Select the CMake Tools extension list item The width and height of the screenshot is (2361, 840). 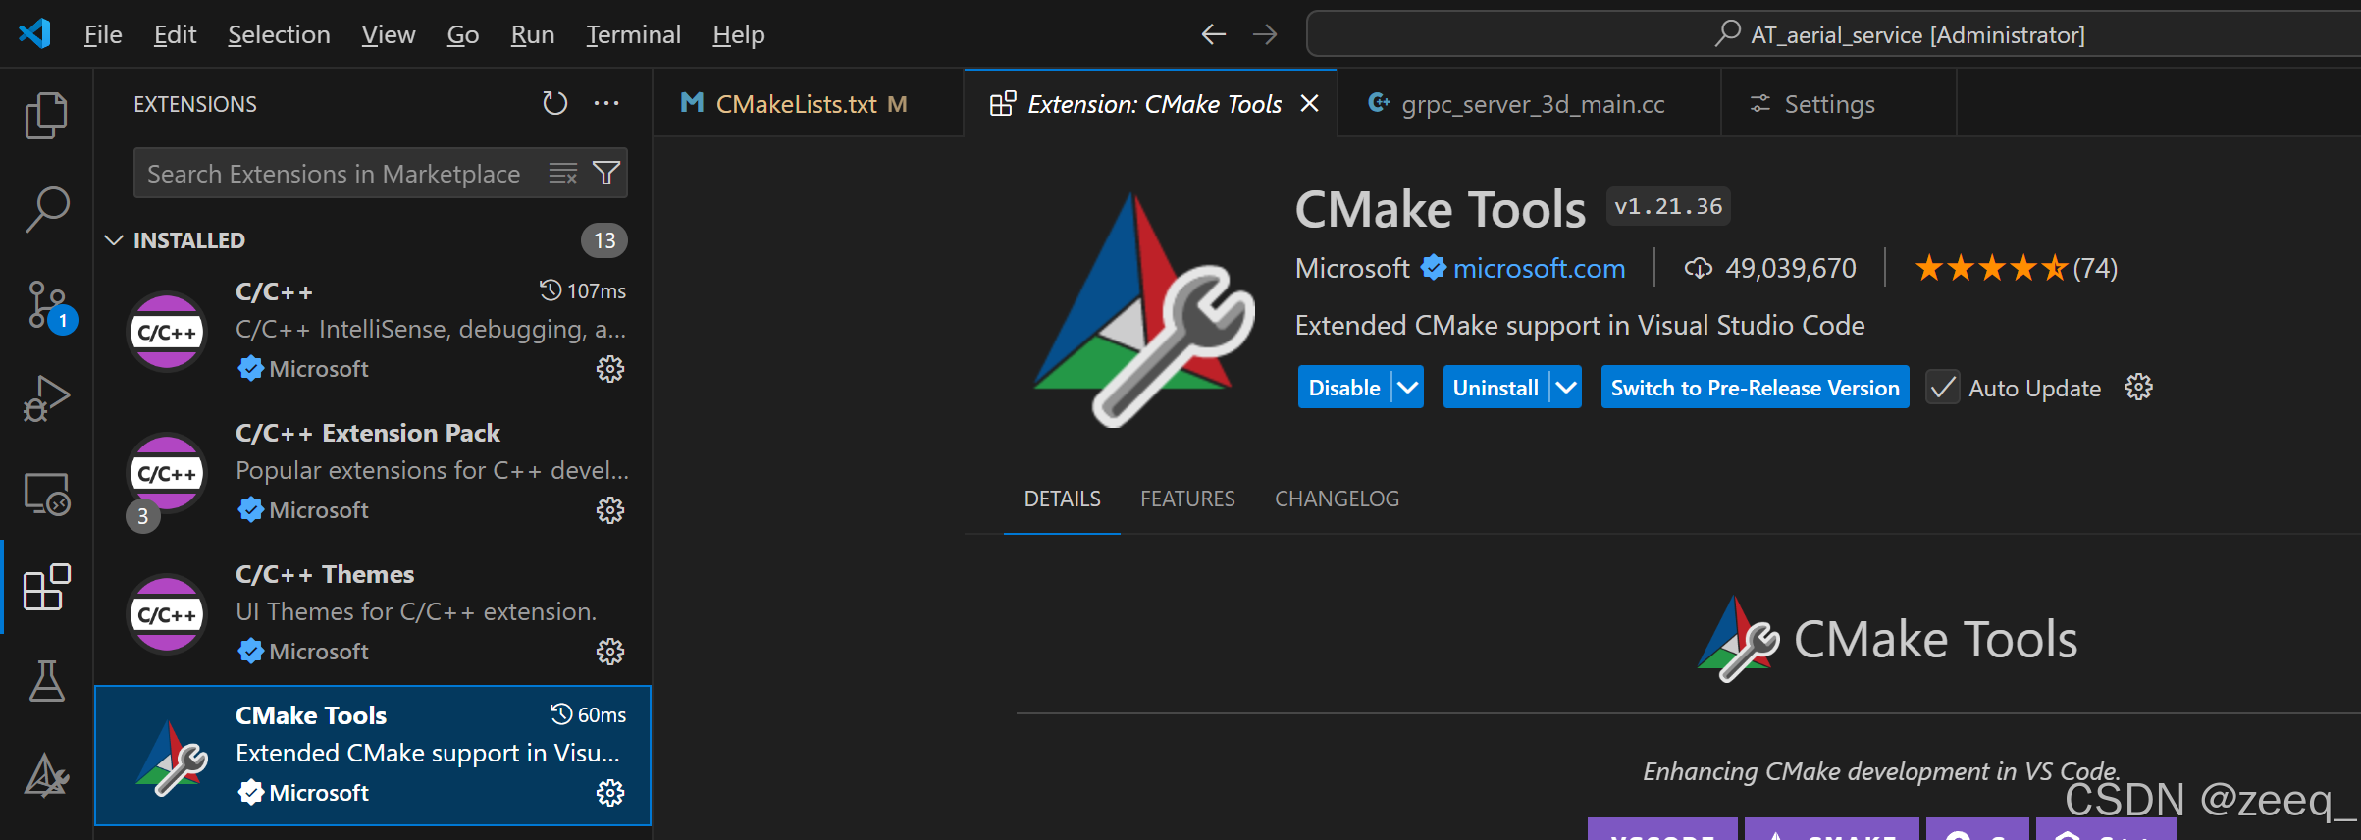(x=373, y=755)
